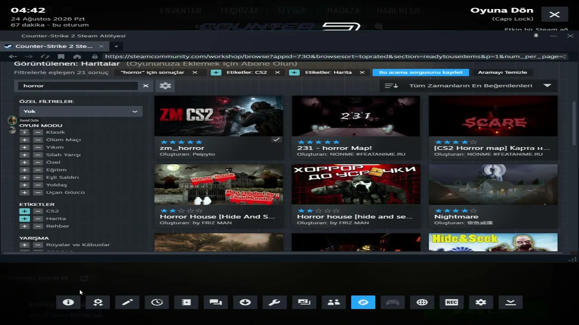Open advanced search options gear button
Viewport: 579px width, 325px height.
click(165, 86)
